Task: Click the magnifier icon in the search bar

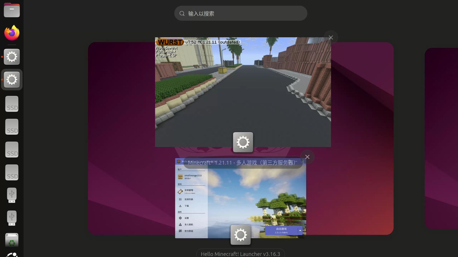Action: click(182, 13)
